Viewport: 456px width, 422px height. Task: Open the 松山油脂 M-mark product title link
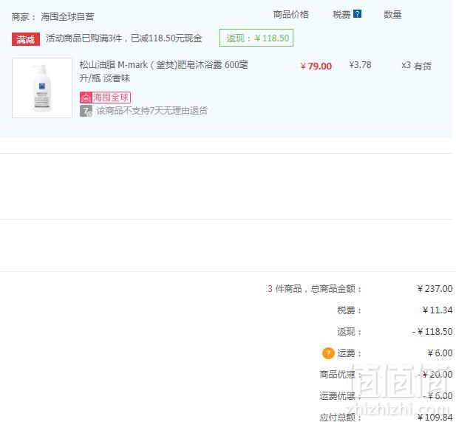pos(163,71)
